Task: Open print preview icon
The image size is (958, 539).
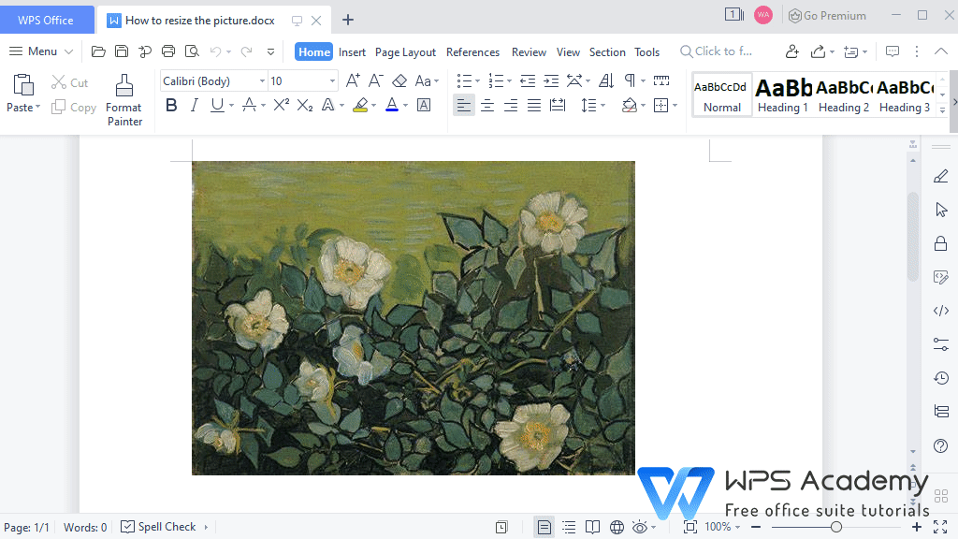Action: click(192, 51)
